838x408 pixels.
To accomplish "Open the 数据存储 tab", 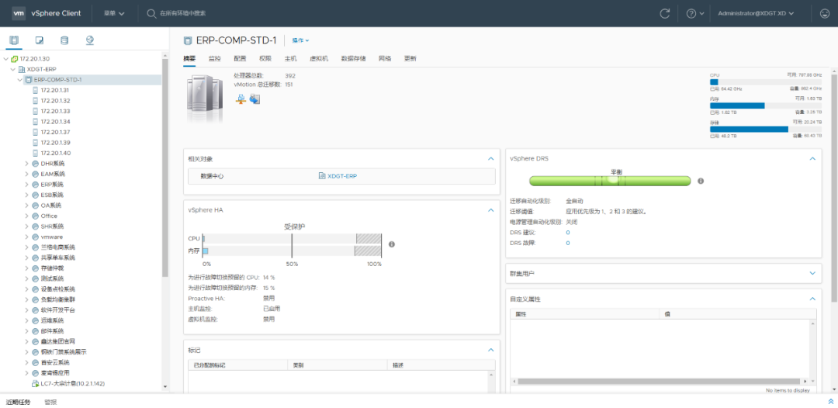I will [x=353, y=59].
